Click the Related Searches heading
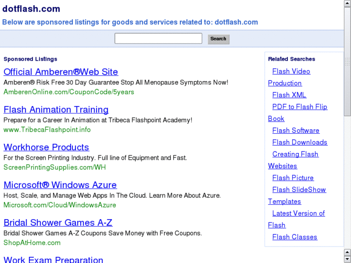The height and width of the screenshot is (263, 351). click(x=292, y=59)
